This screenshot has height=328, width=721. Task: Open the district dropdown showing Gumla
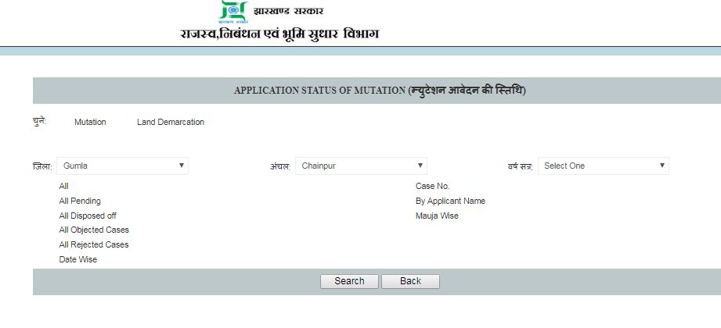click(121, 166)
